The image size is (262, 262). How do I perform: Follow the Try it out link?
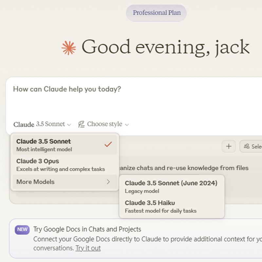pyautogui.click(x=88, y=248)
